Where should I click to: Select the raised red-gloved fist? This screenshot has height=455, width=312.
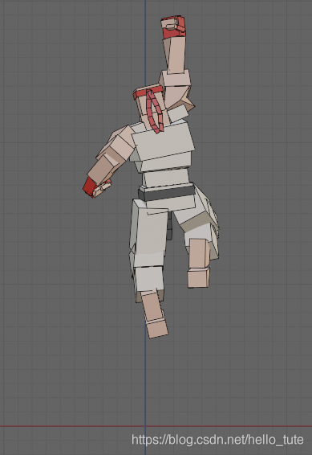(x=173, y=27)
